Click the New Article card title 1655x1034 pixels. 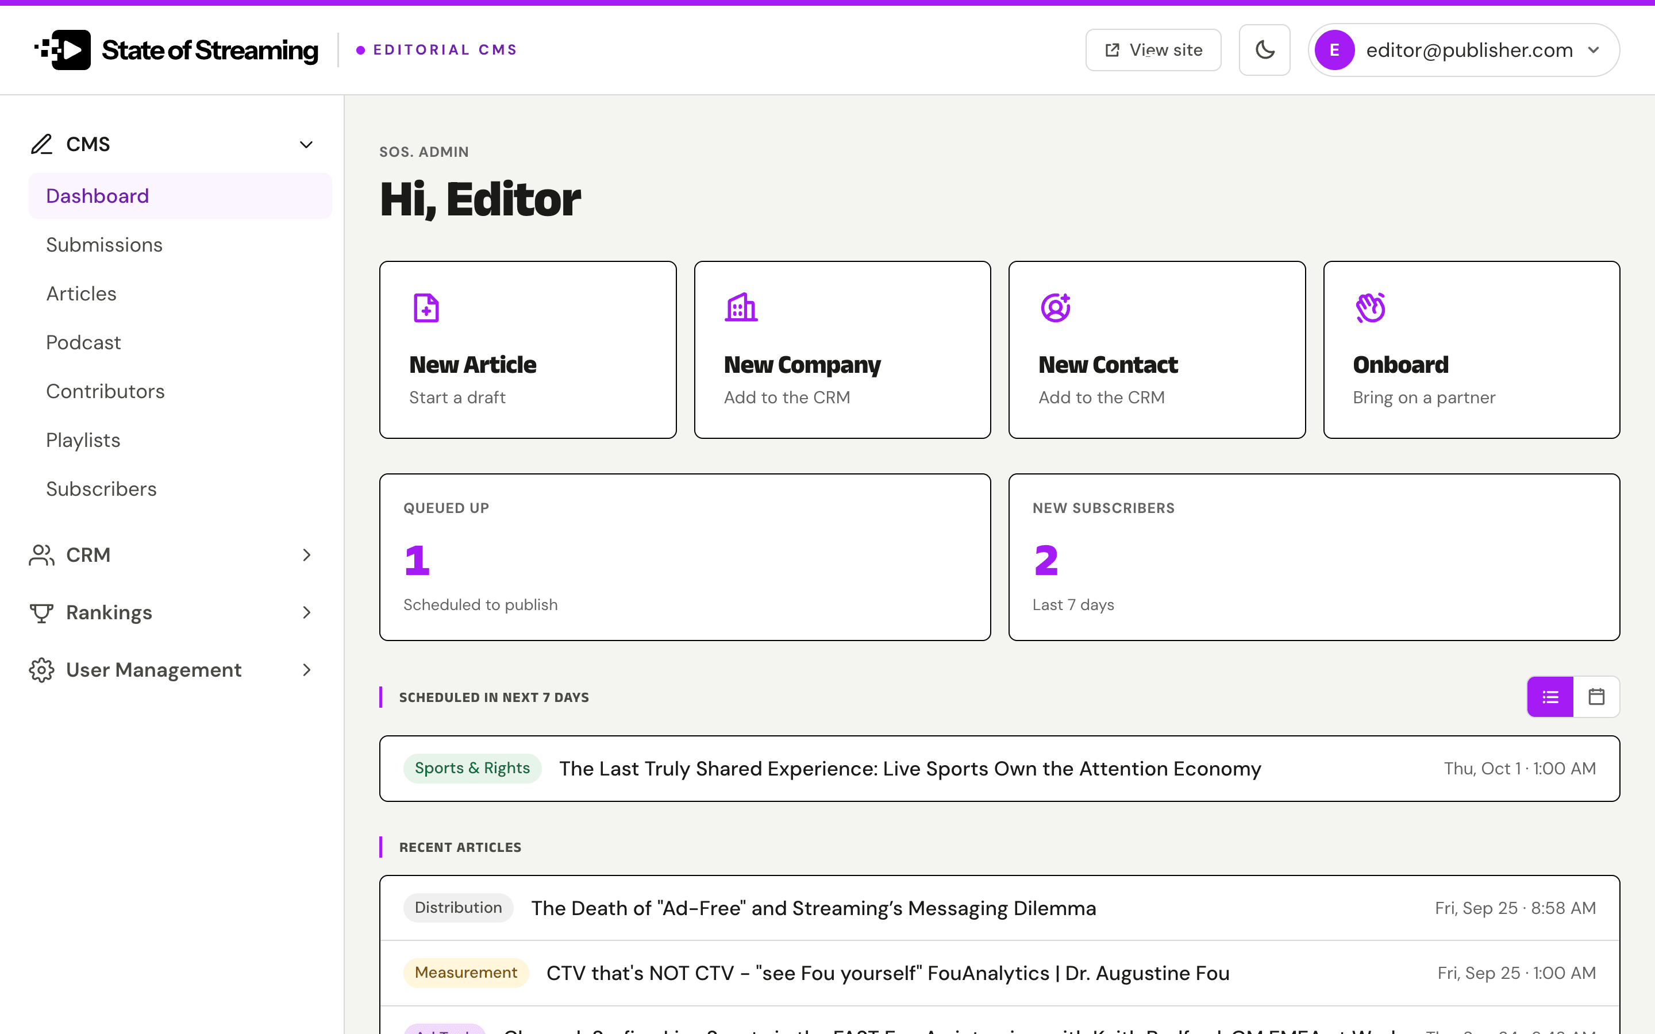click(472, 365)
